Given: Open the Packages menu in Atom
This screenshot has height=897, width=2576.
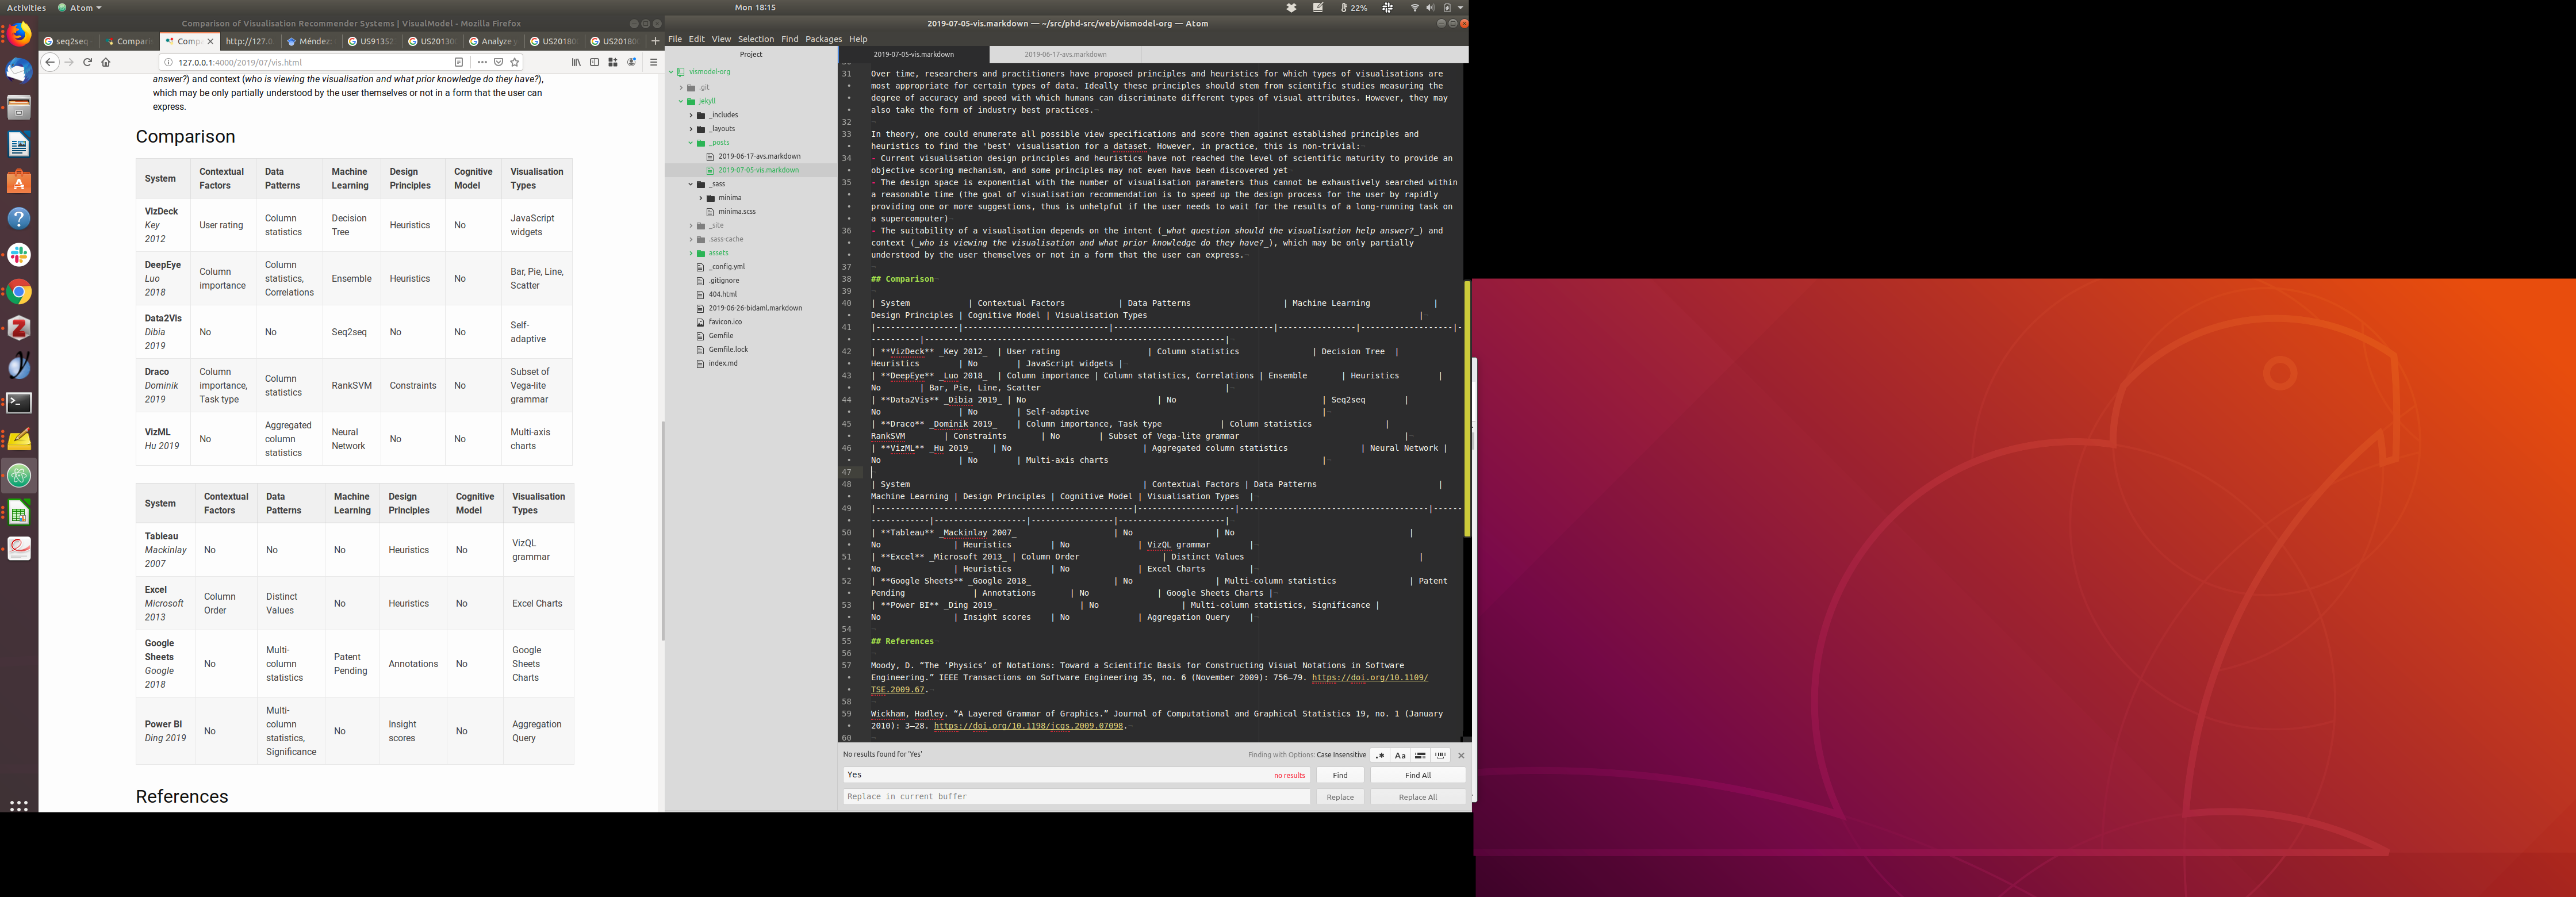Looking at the screenshot, I should pos(823,39).
